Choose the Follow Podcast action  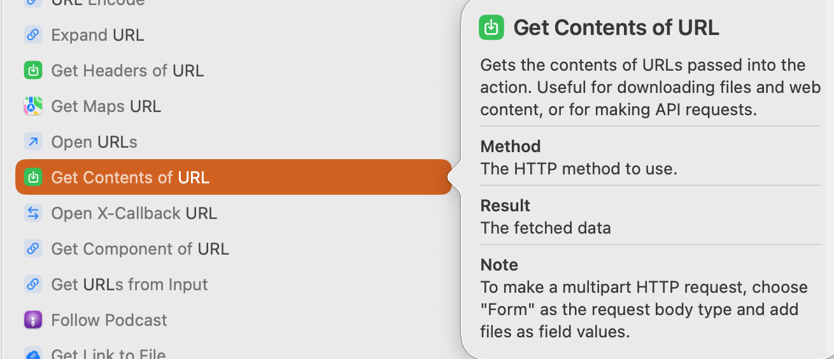coord(109,320)
